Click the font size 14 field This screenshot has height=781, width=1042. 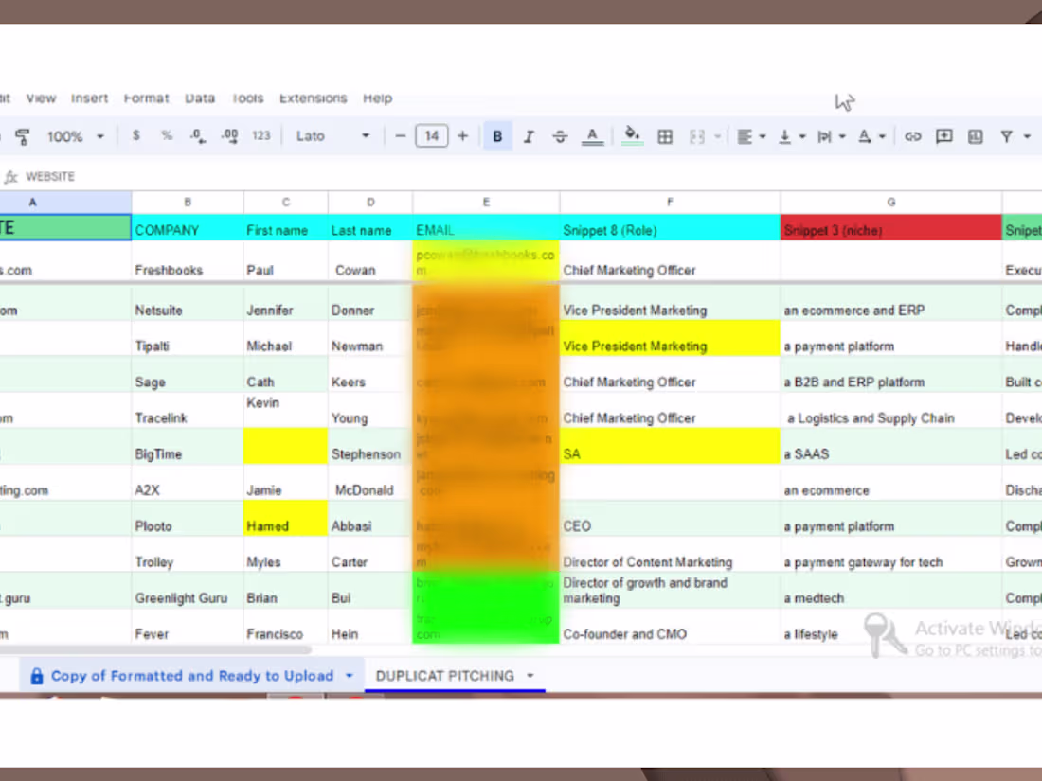tap(431, 136)
